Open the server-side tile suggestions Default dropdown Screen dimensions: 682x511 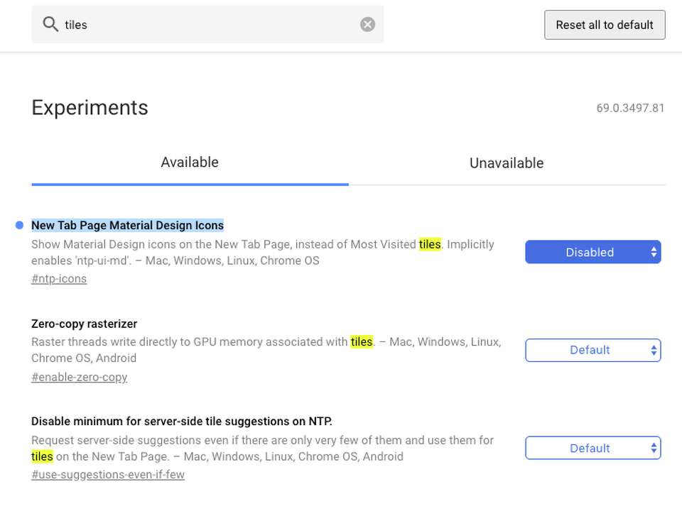pos(592,448)
